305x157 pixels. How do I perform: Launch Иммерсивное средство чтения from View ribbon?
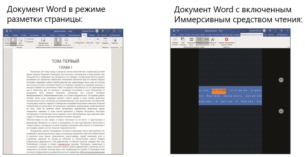43,42
